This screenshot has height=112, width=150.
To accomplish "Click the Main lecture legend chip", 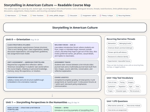I will [11, 15].
